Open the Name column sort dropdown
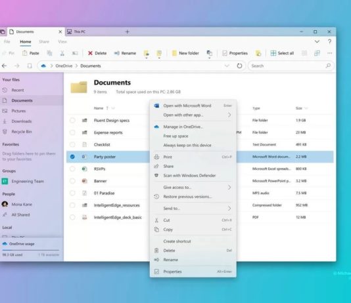This screenshot has width=351, height=303. [113, 108]
